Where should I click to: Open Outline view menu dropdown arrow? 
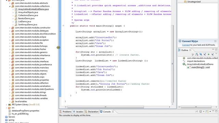(x=216, y=53)
